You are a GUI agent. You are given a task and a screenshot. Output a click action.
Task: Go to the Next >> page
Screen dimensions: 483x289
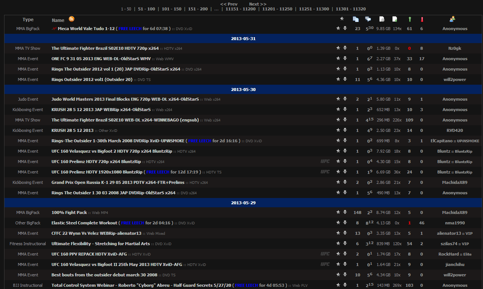tap(258, 4)
